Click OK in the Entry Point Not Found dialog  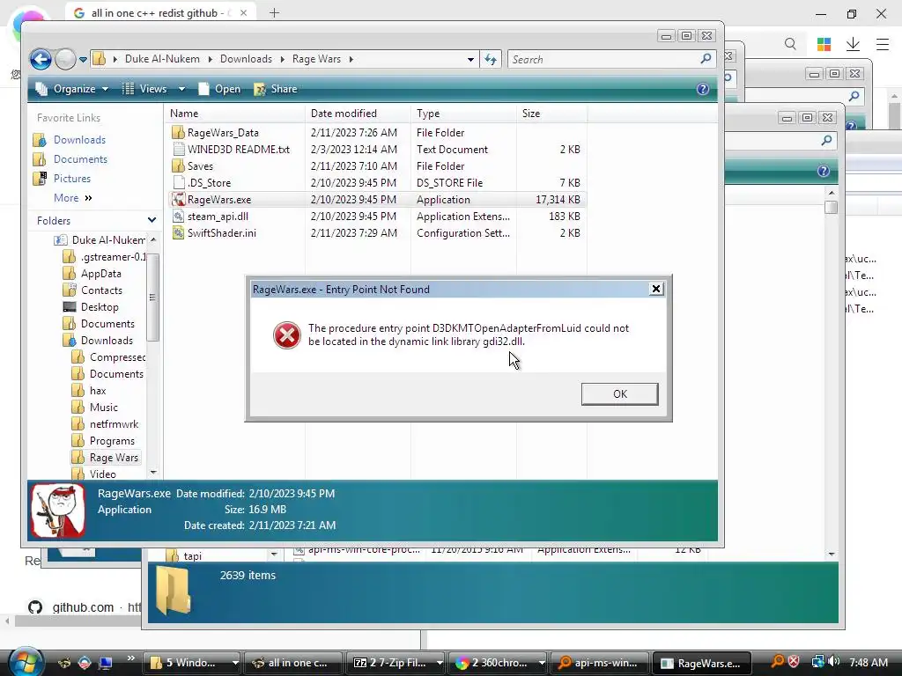click(619, 394)
